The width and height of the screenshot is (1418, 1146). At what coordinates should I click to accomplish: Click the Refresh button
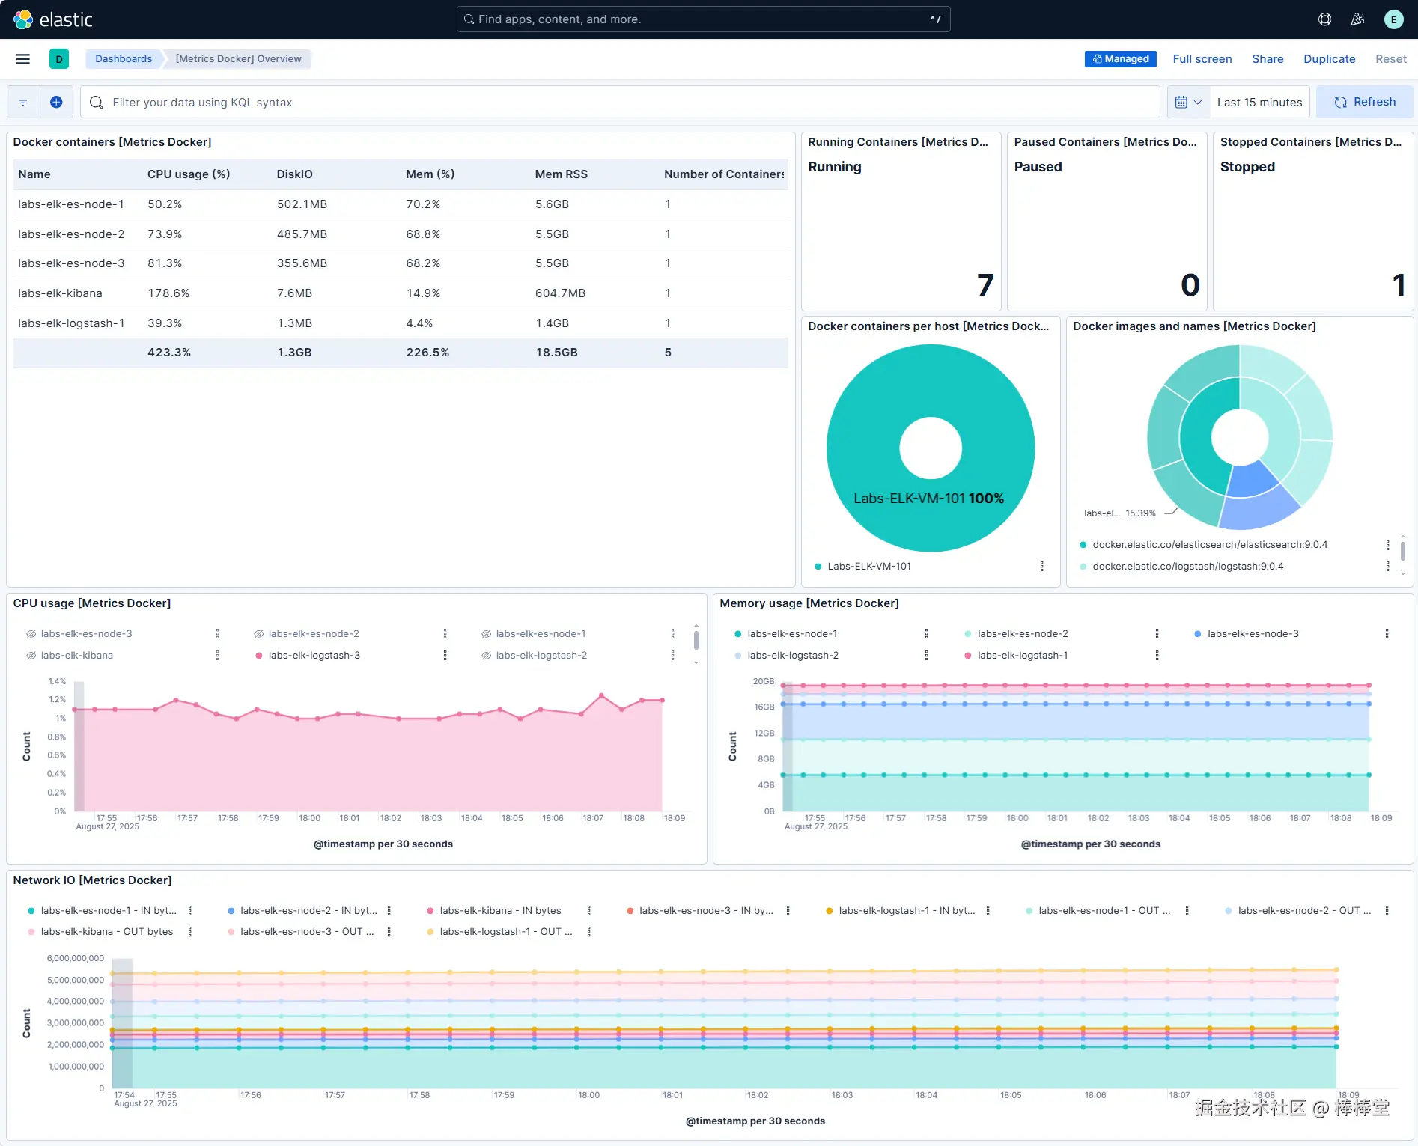coord(1365,102)
